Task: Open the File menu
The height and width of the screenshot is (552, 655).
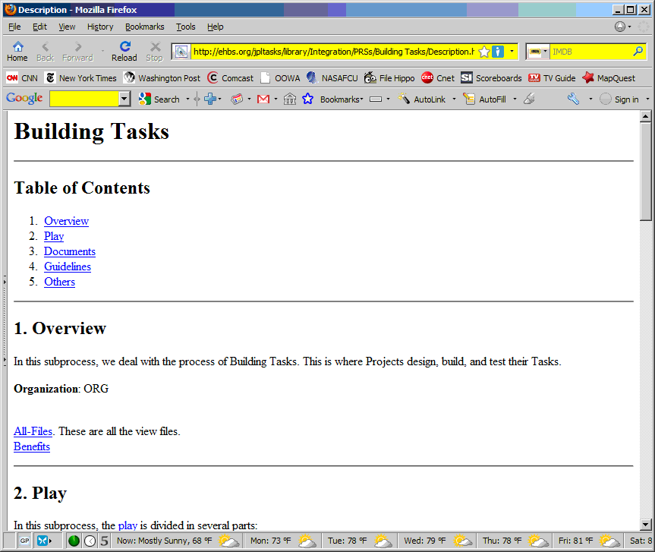Action: coord(14,27)
